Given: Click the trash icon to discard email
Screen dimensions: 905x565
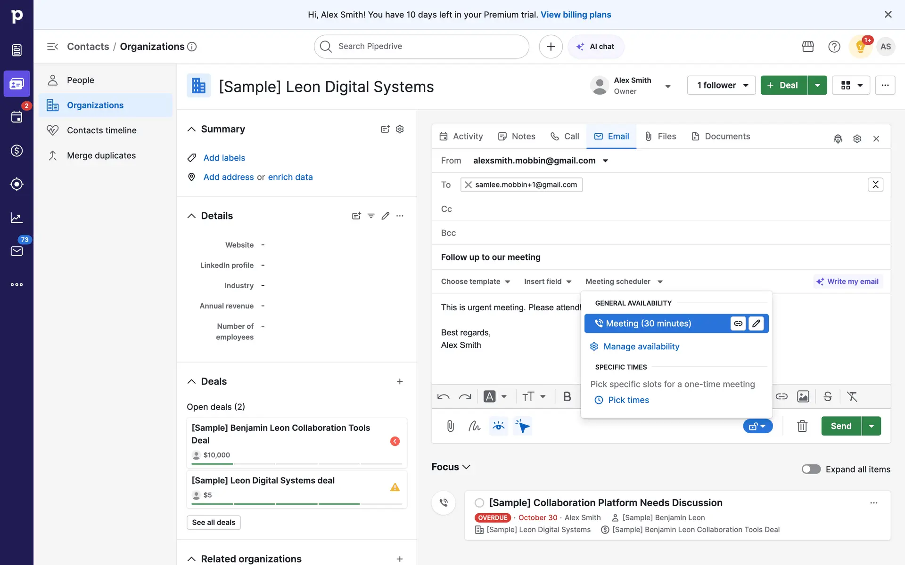Looking at the screenshot, I should [x=802, y=426].
